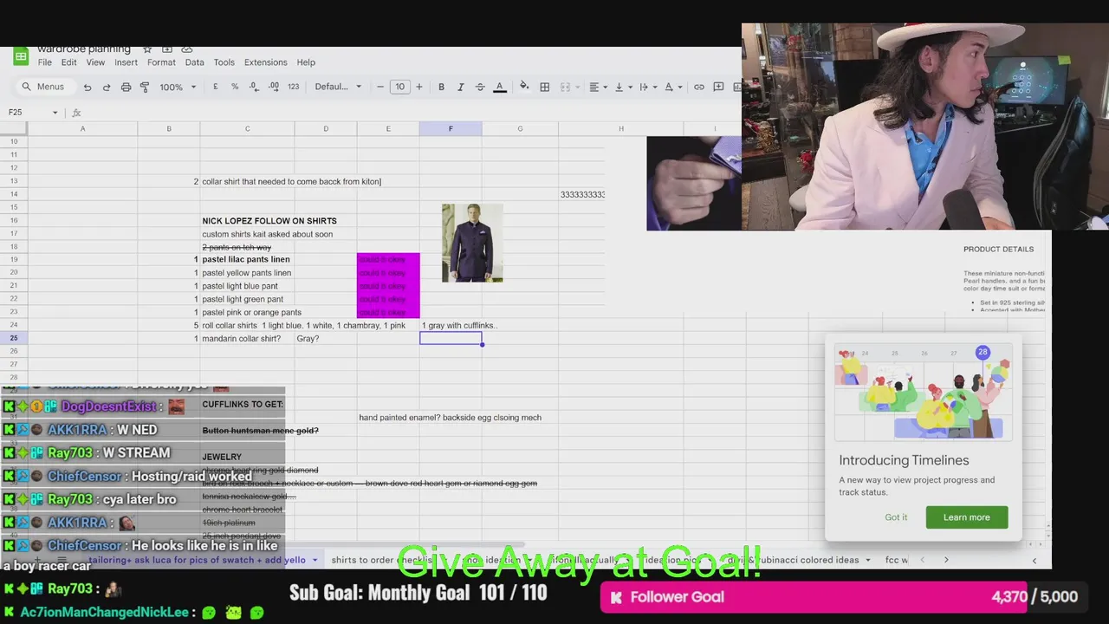Undo the last action

88,87
